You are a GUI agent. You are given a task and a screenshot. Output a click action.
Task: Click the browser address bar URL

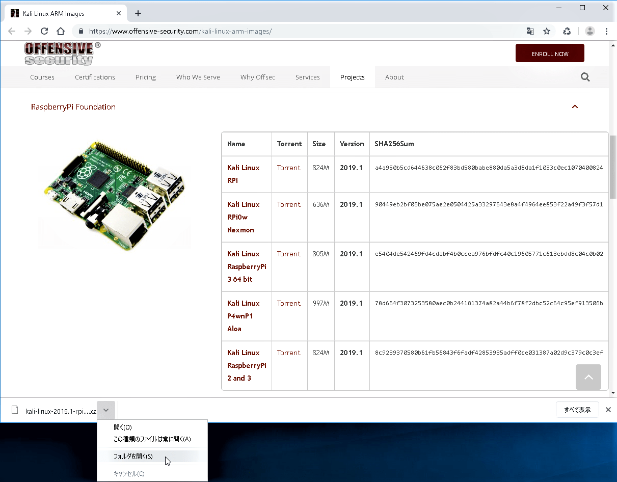coord(180,31)
